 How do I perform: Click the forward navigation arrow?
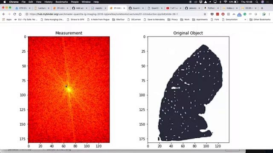click(9, 14)
